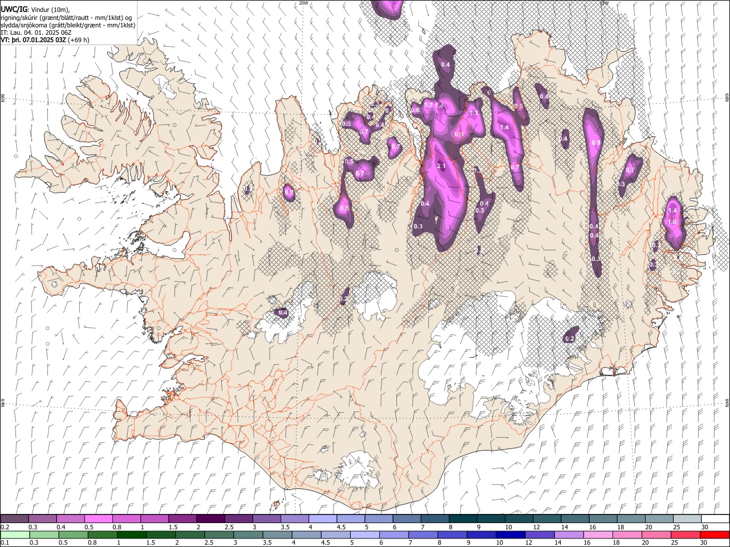
Task: Click the '14' label in the lower legend row
Action: pyautogui.click(x=557, y=543)
